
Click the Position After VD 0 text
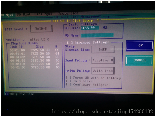coord(27,39)
